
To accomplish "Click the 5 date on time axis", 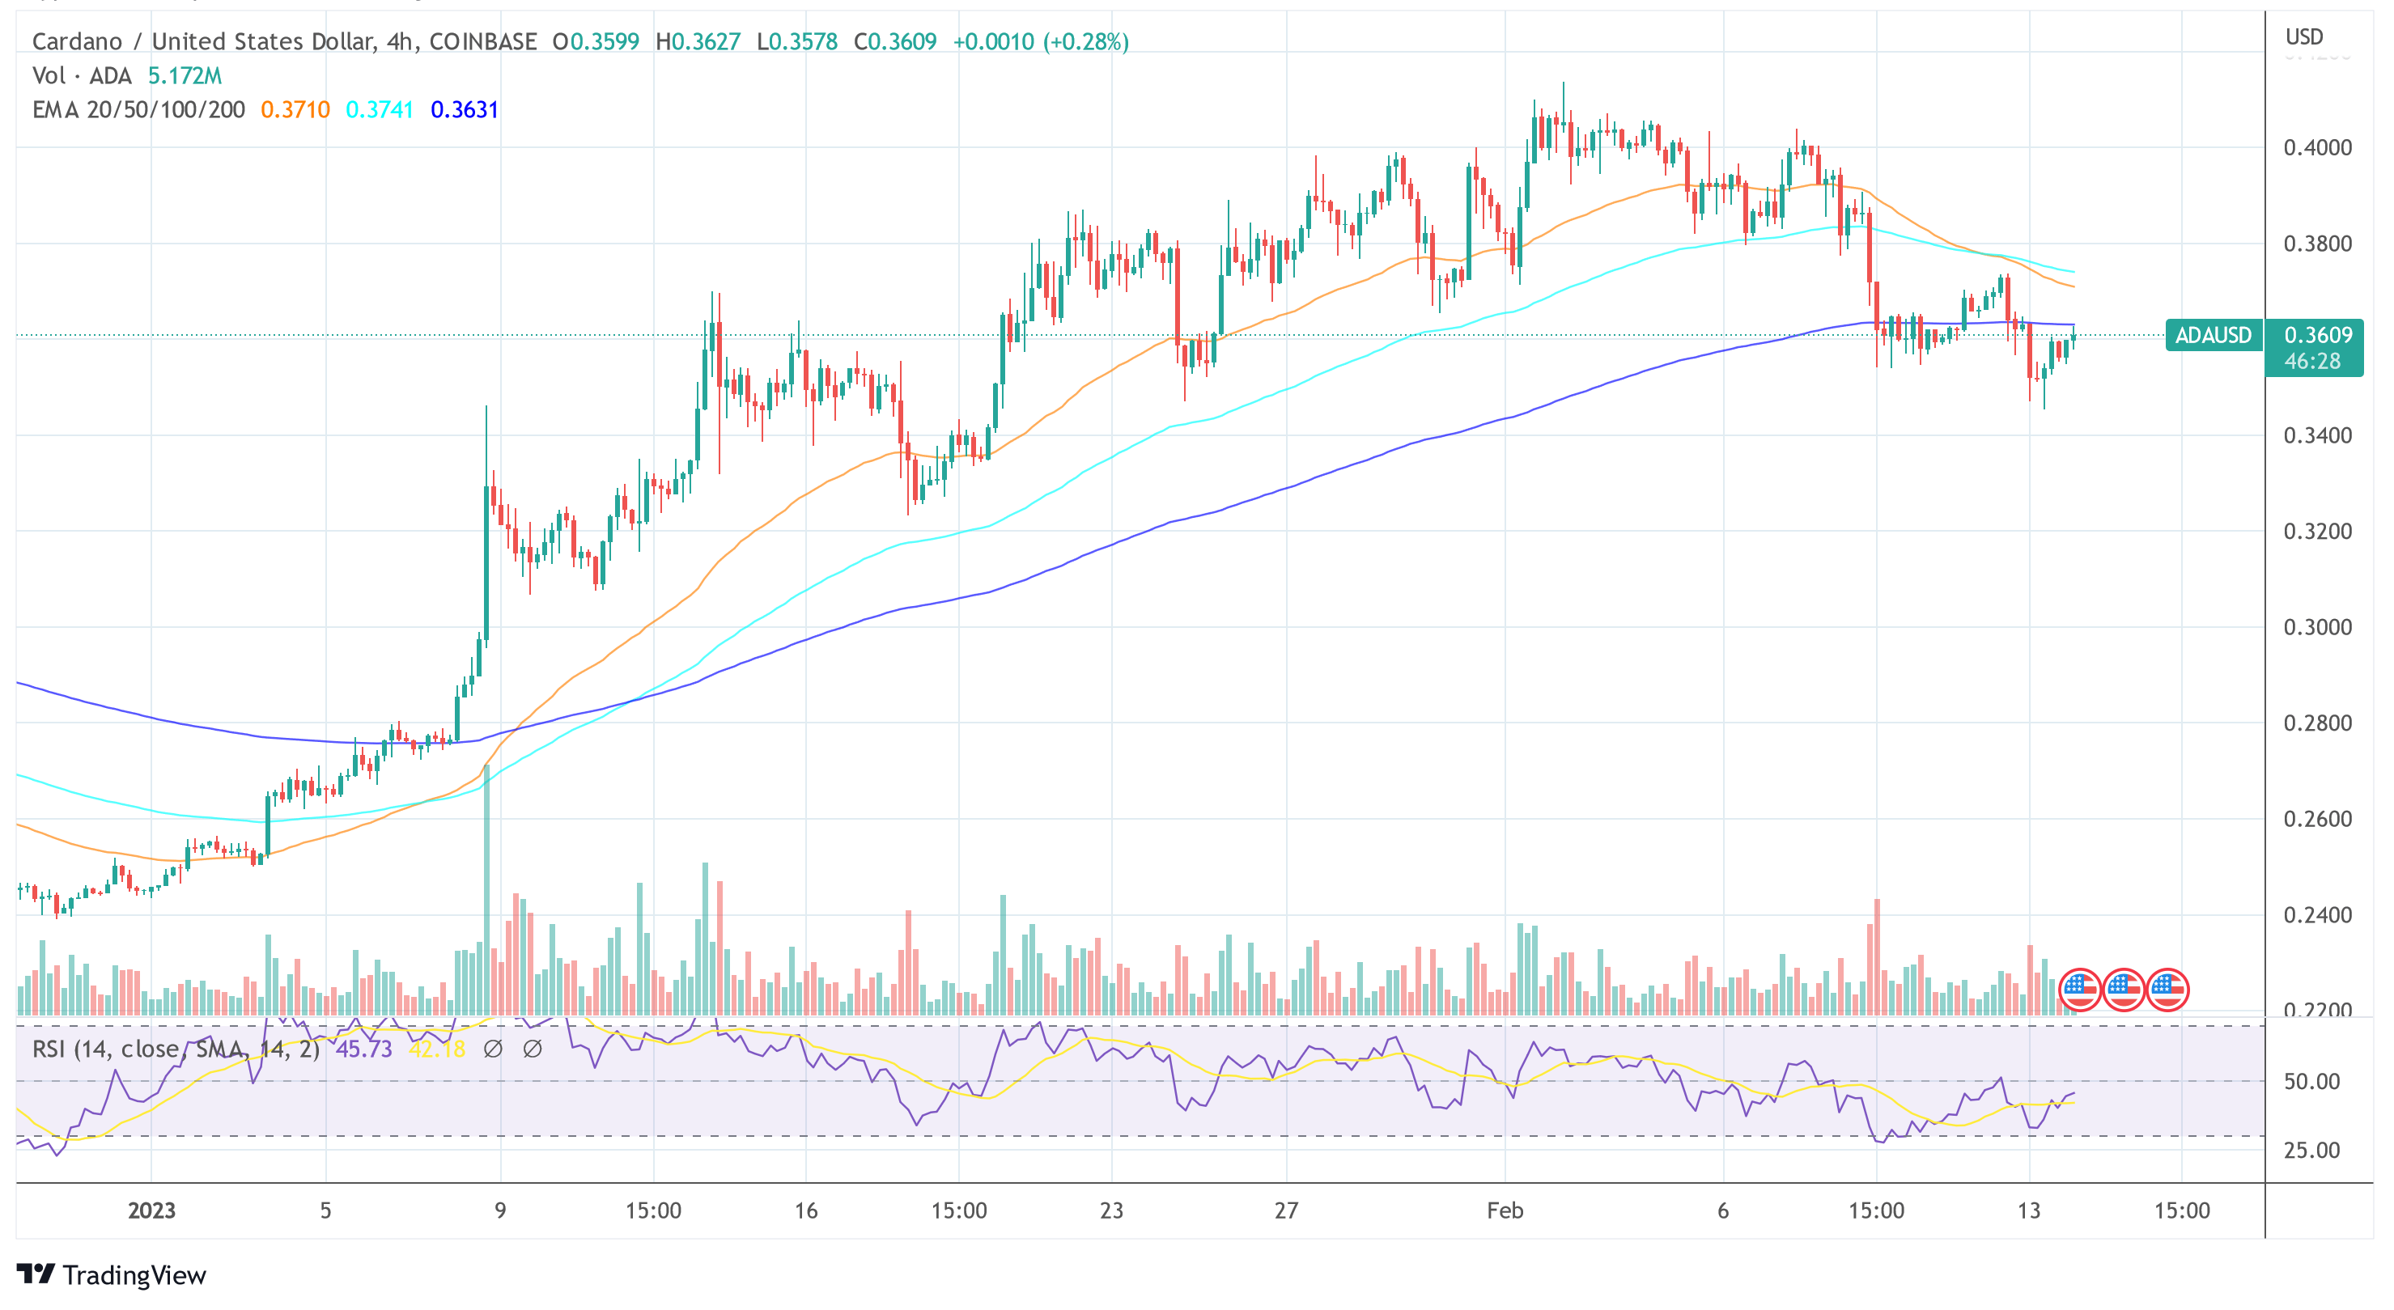I will (x=325, y=1210).
